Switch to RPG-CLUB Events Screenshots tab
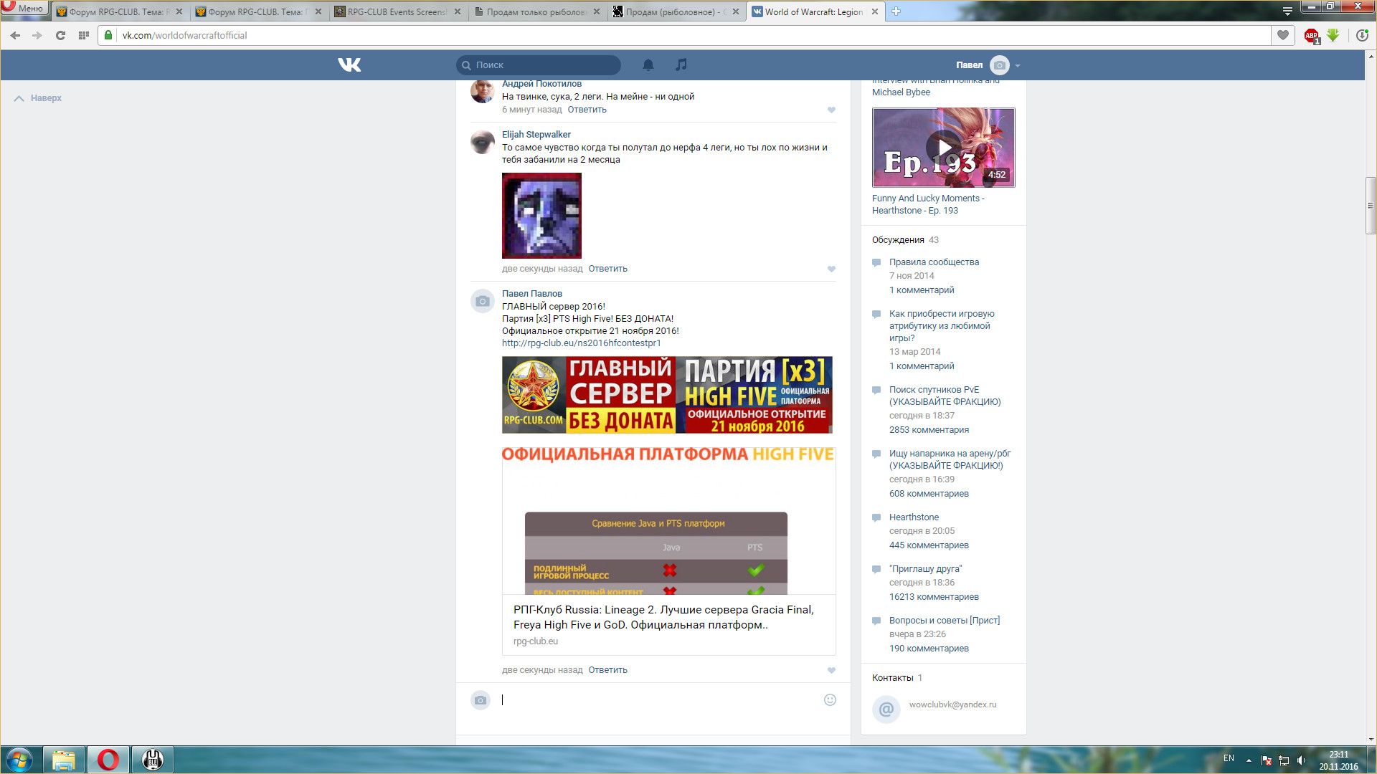The height and width of the screenshot is (774, 1377). tap(396, 12)
